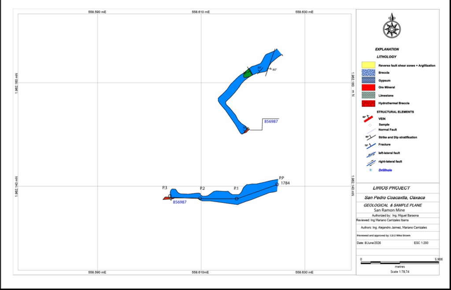
Task: Click the survey point circle below P.1
Action: click(237, 199)
